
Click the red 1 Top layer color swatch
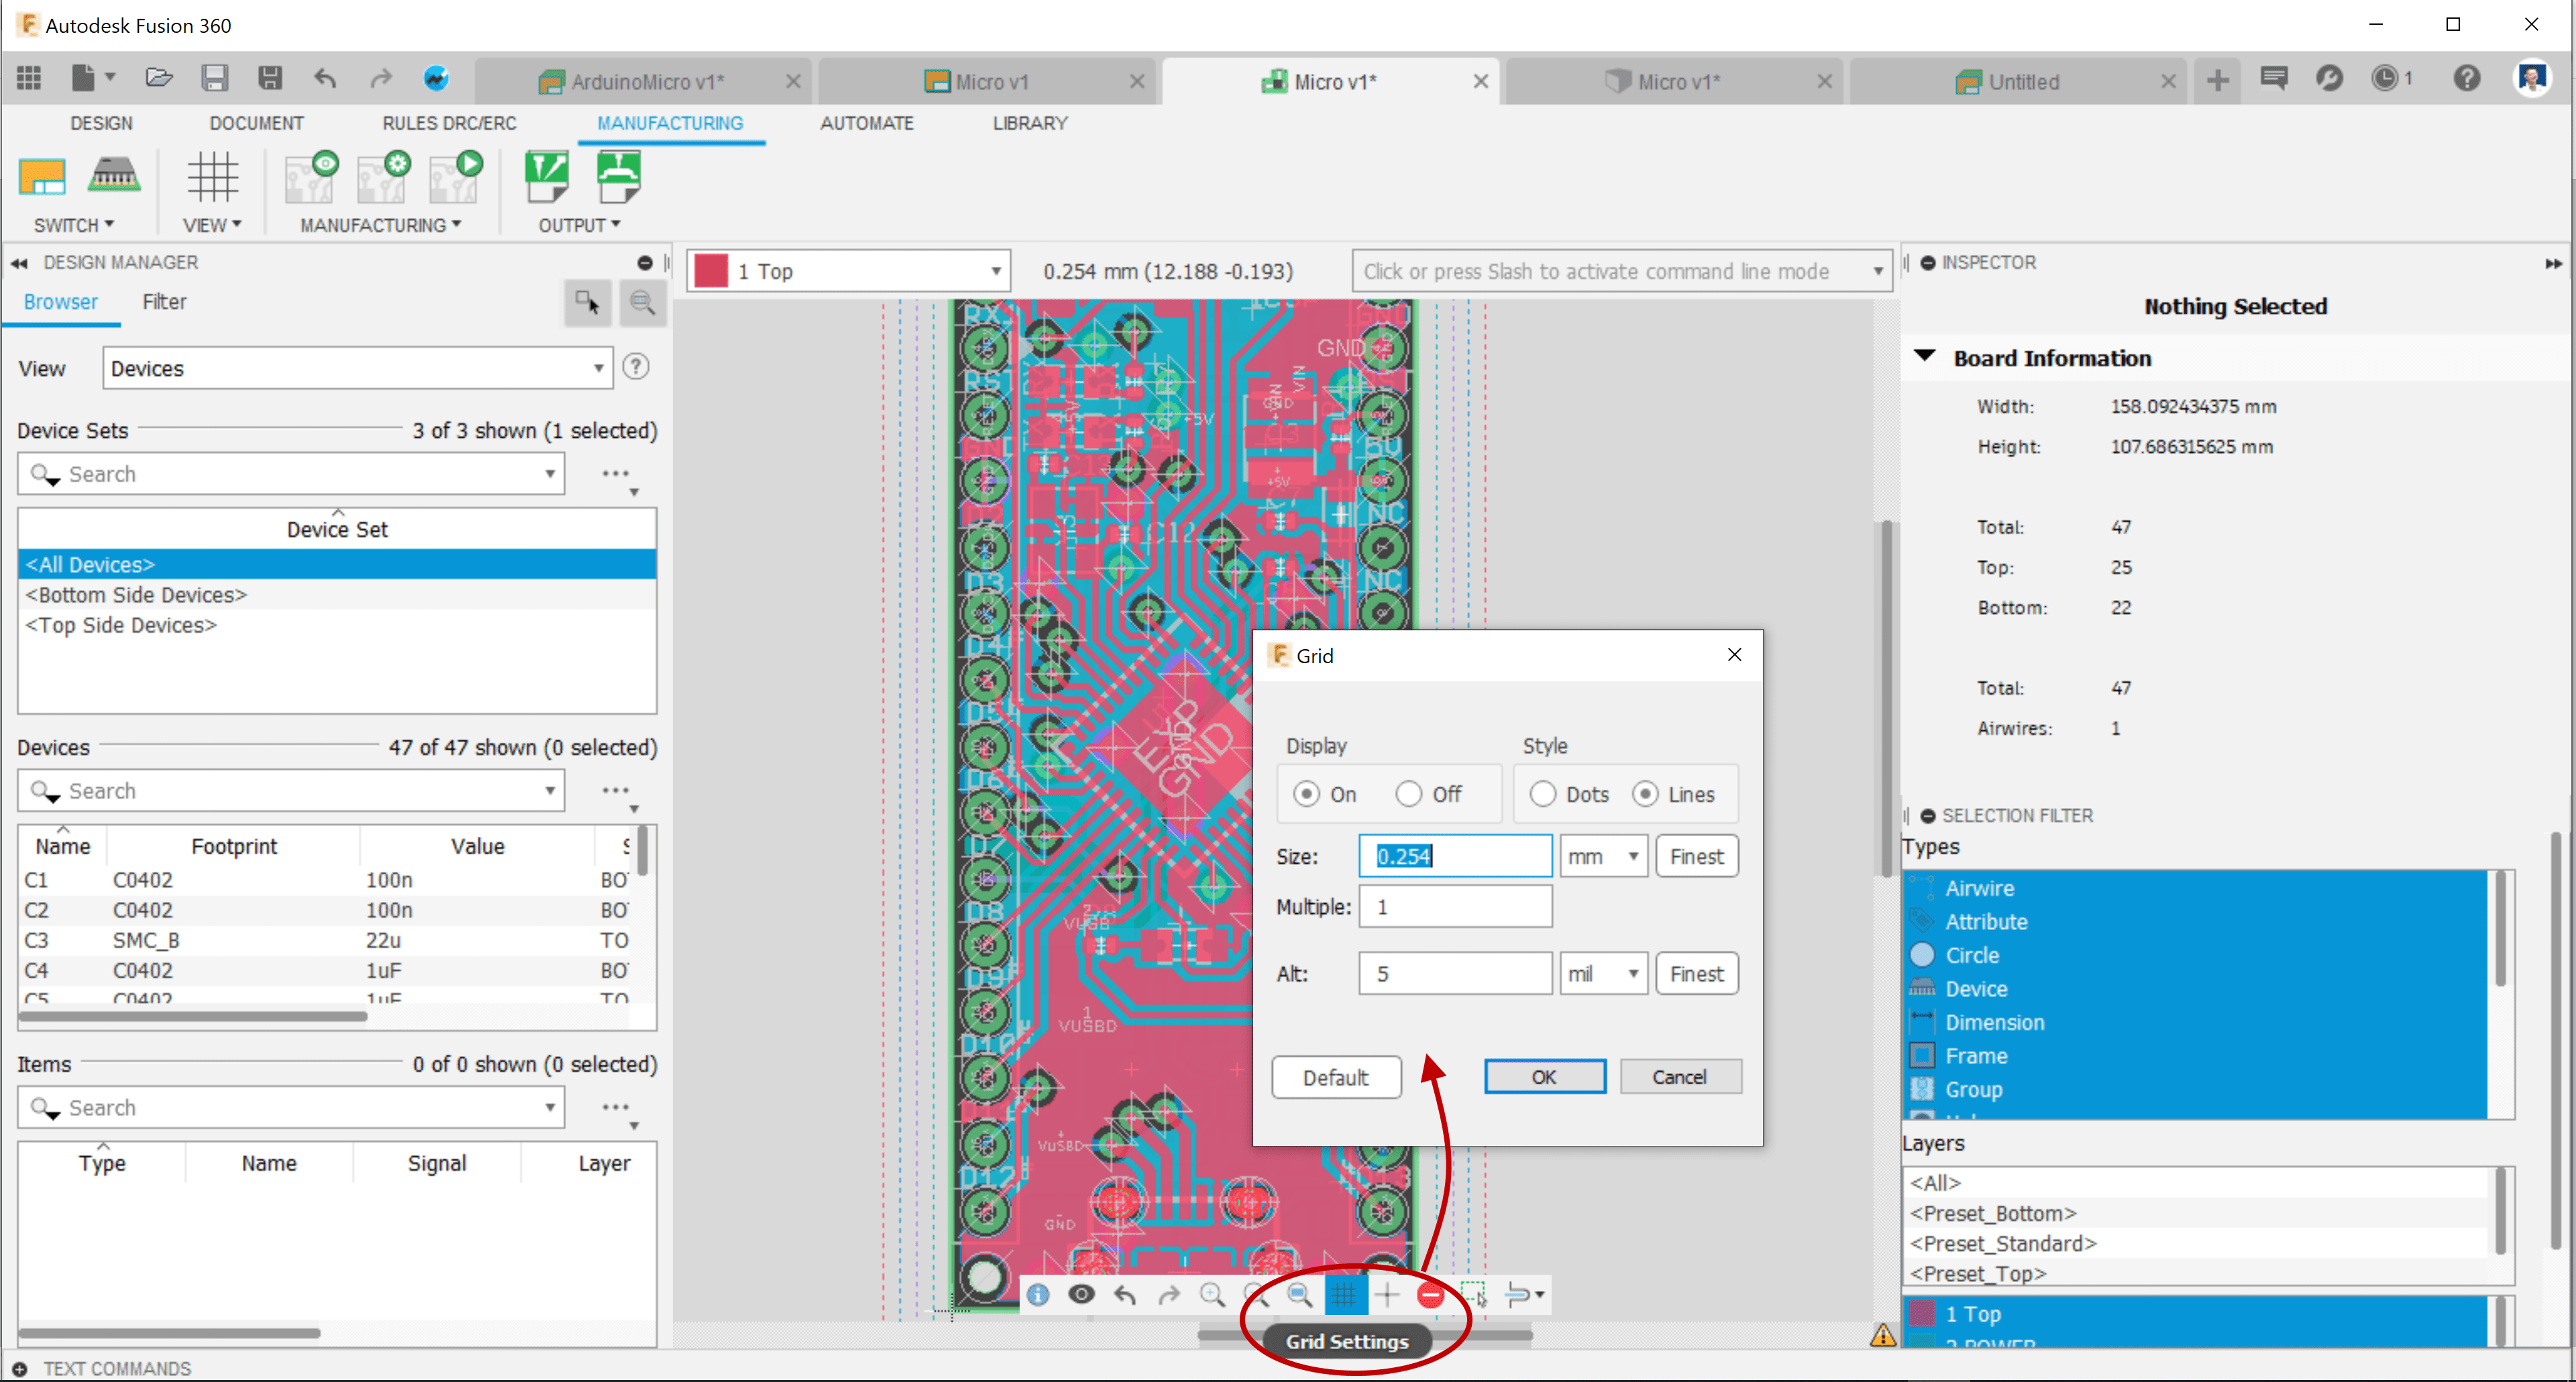(x=711, y=271)
